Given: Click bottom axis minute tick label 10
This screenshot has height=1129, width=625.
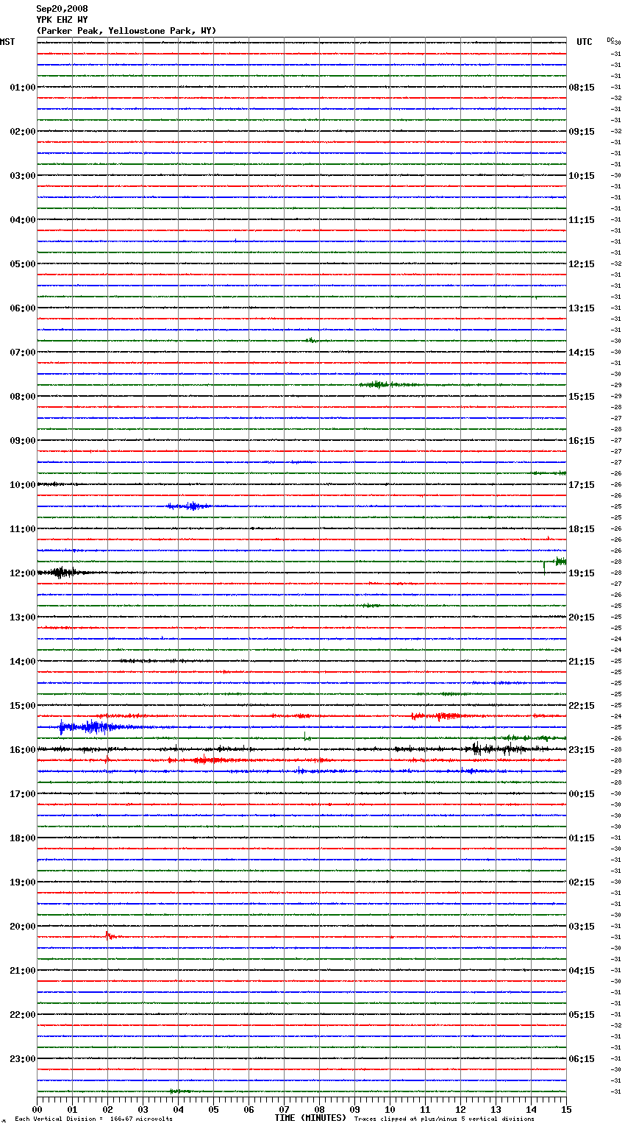Looking at the screenshot, I should [x=390, y=1110].
